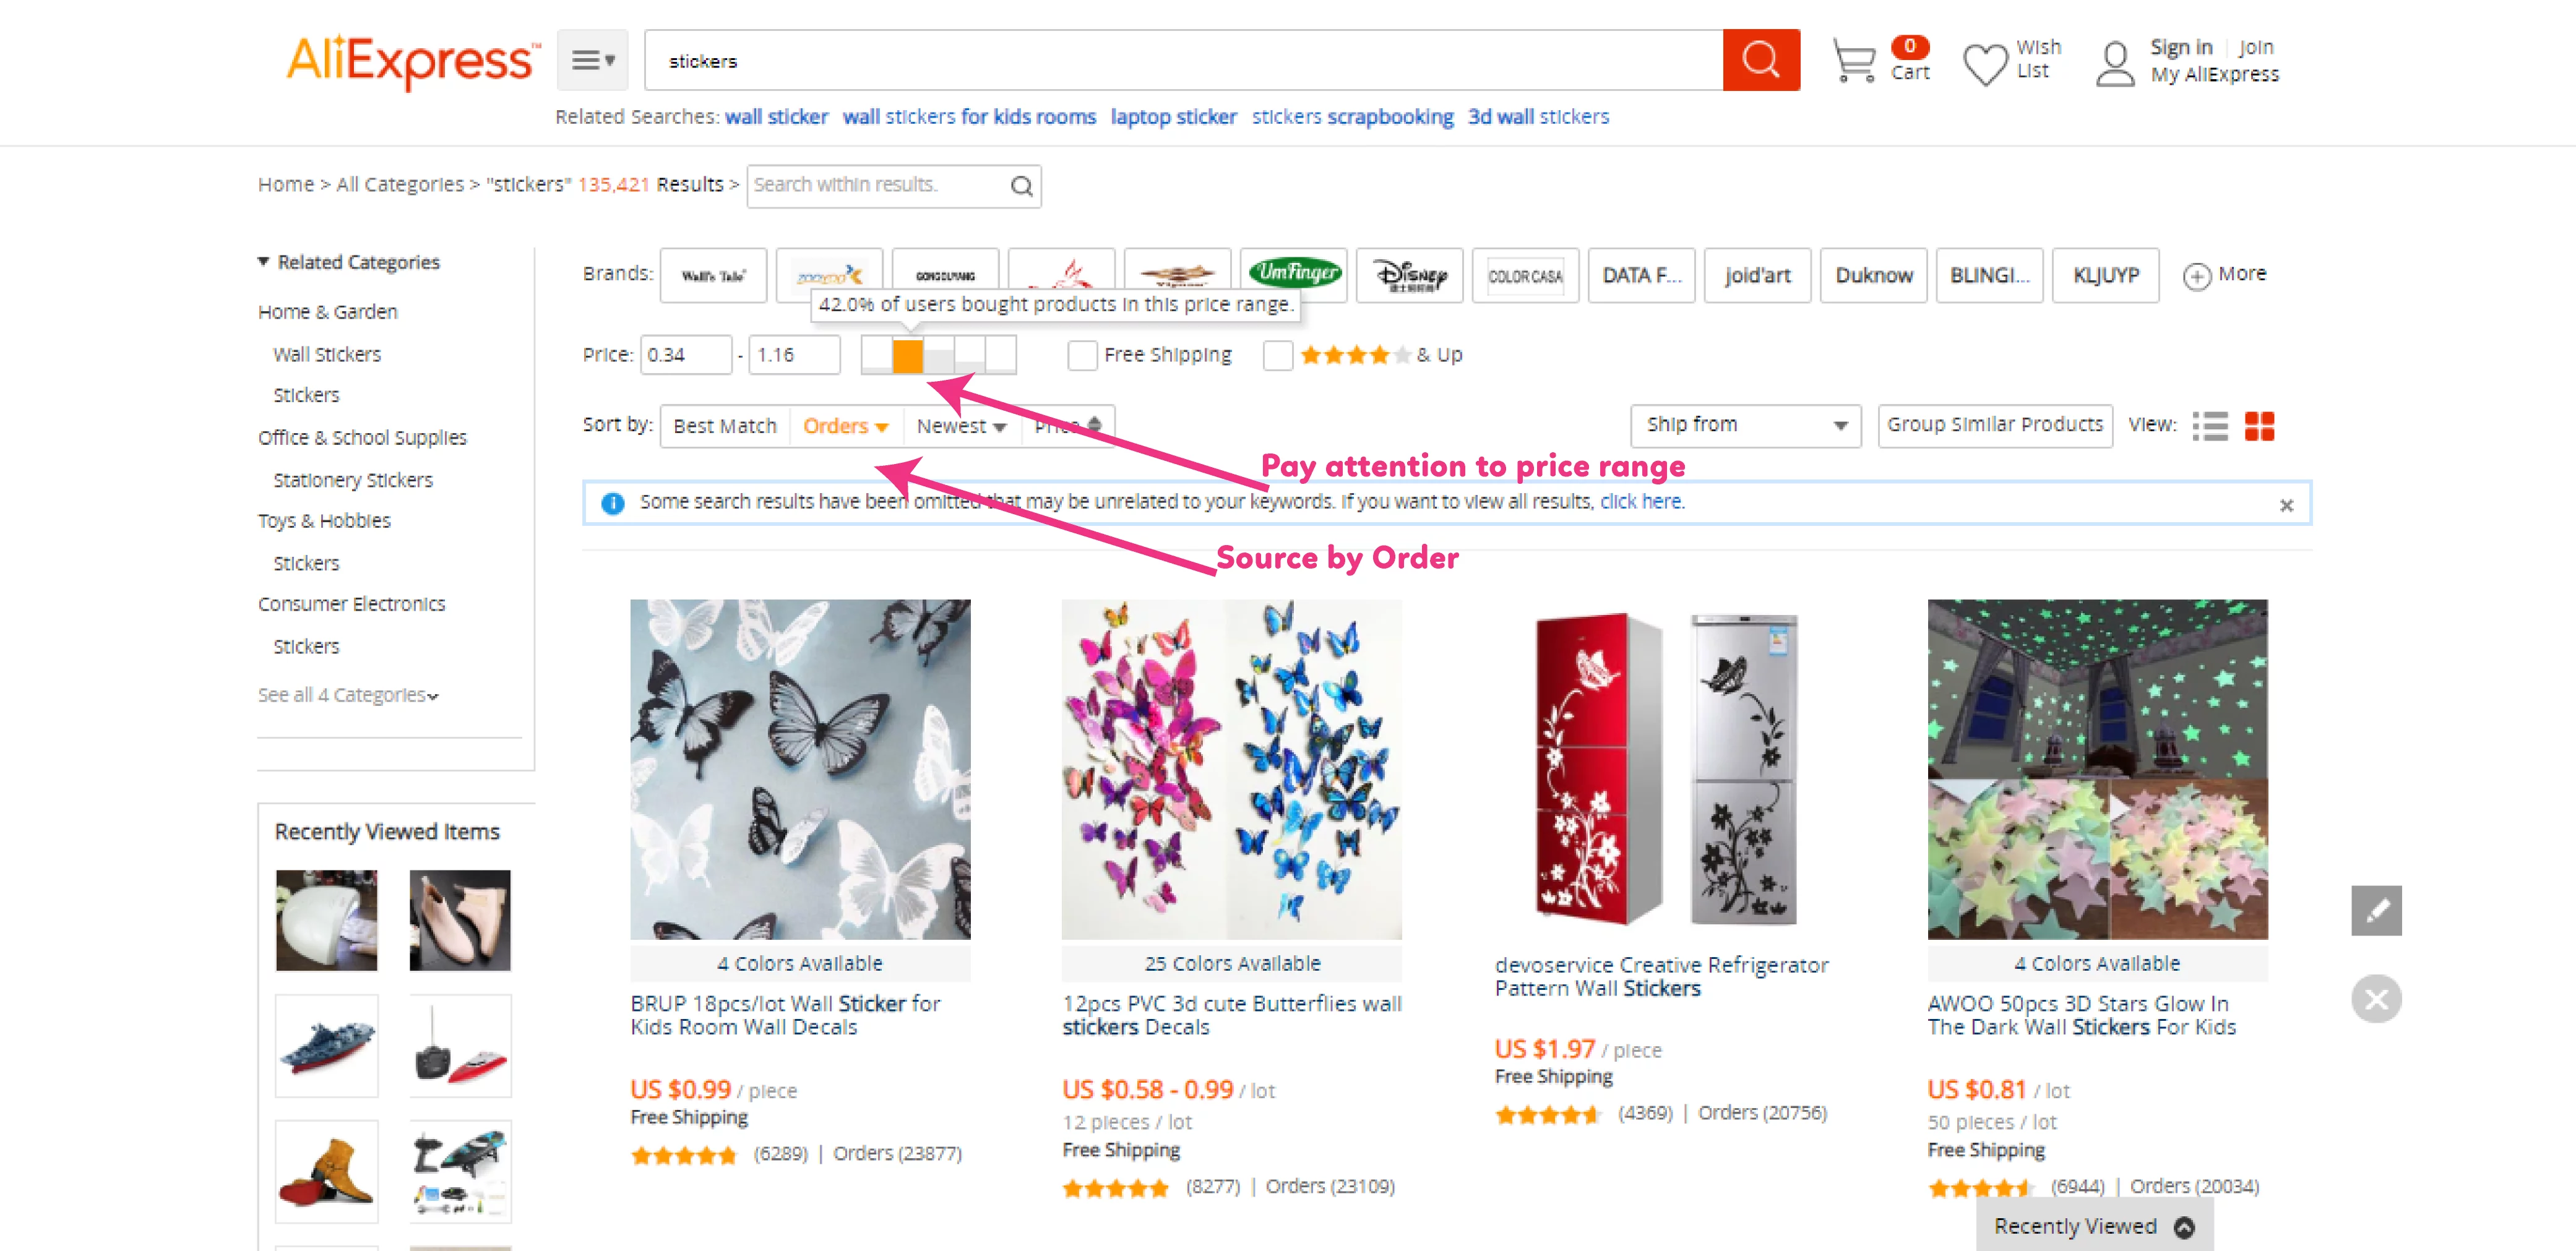Enable the 4 stars & Up filter
The image size is (2576, 1251).
click(1278, 355)
